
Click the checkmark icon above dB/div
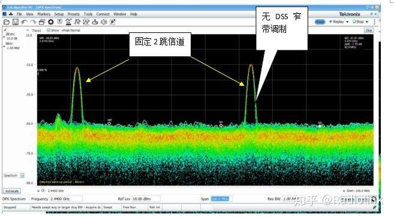(5, 29)
